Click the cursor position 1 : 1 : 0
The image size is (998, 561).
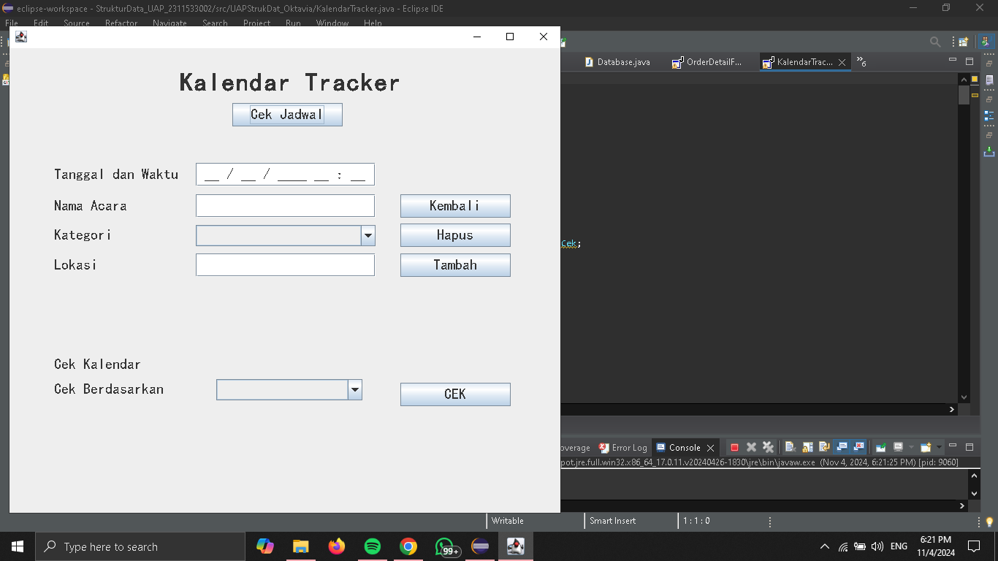[x=696, y=521]
